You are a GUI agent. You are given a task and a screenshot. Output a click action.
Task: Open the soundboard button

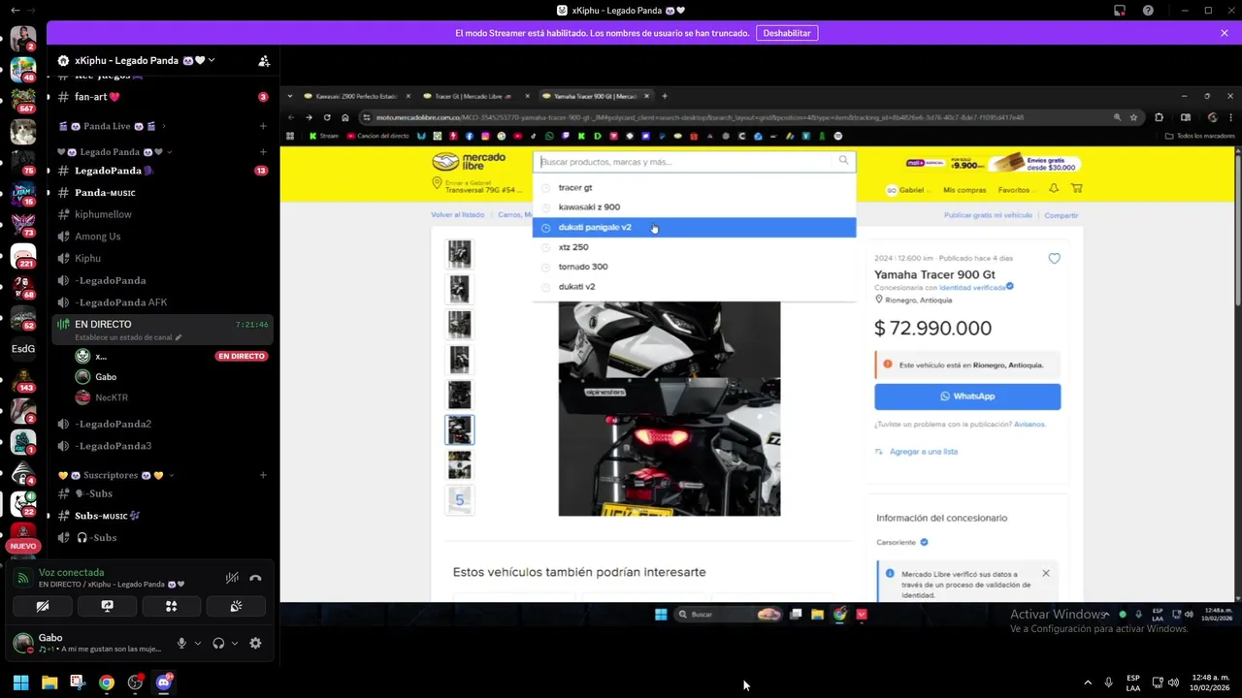point(236,606)
